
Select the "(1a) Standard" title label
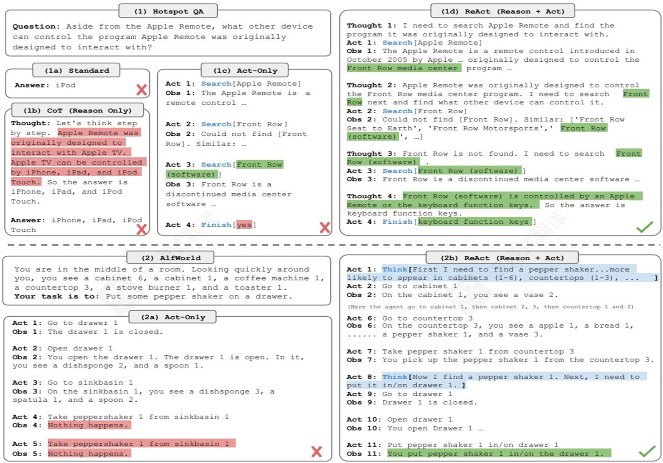click(77, 70)
